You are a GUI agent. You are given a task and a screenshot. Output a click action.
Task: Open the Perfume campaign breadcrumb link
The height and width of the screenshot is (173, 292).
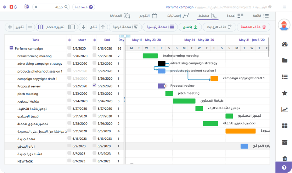(x=180, y=7)
